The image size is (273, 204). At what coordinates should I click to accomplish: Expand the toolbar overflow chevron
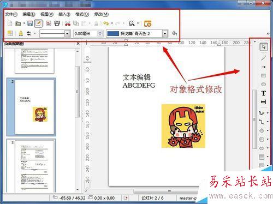268,33
